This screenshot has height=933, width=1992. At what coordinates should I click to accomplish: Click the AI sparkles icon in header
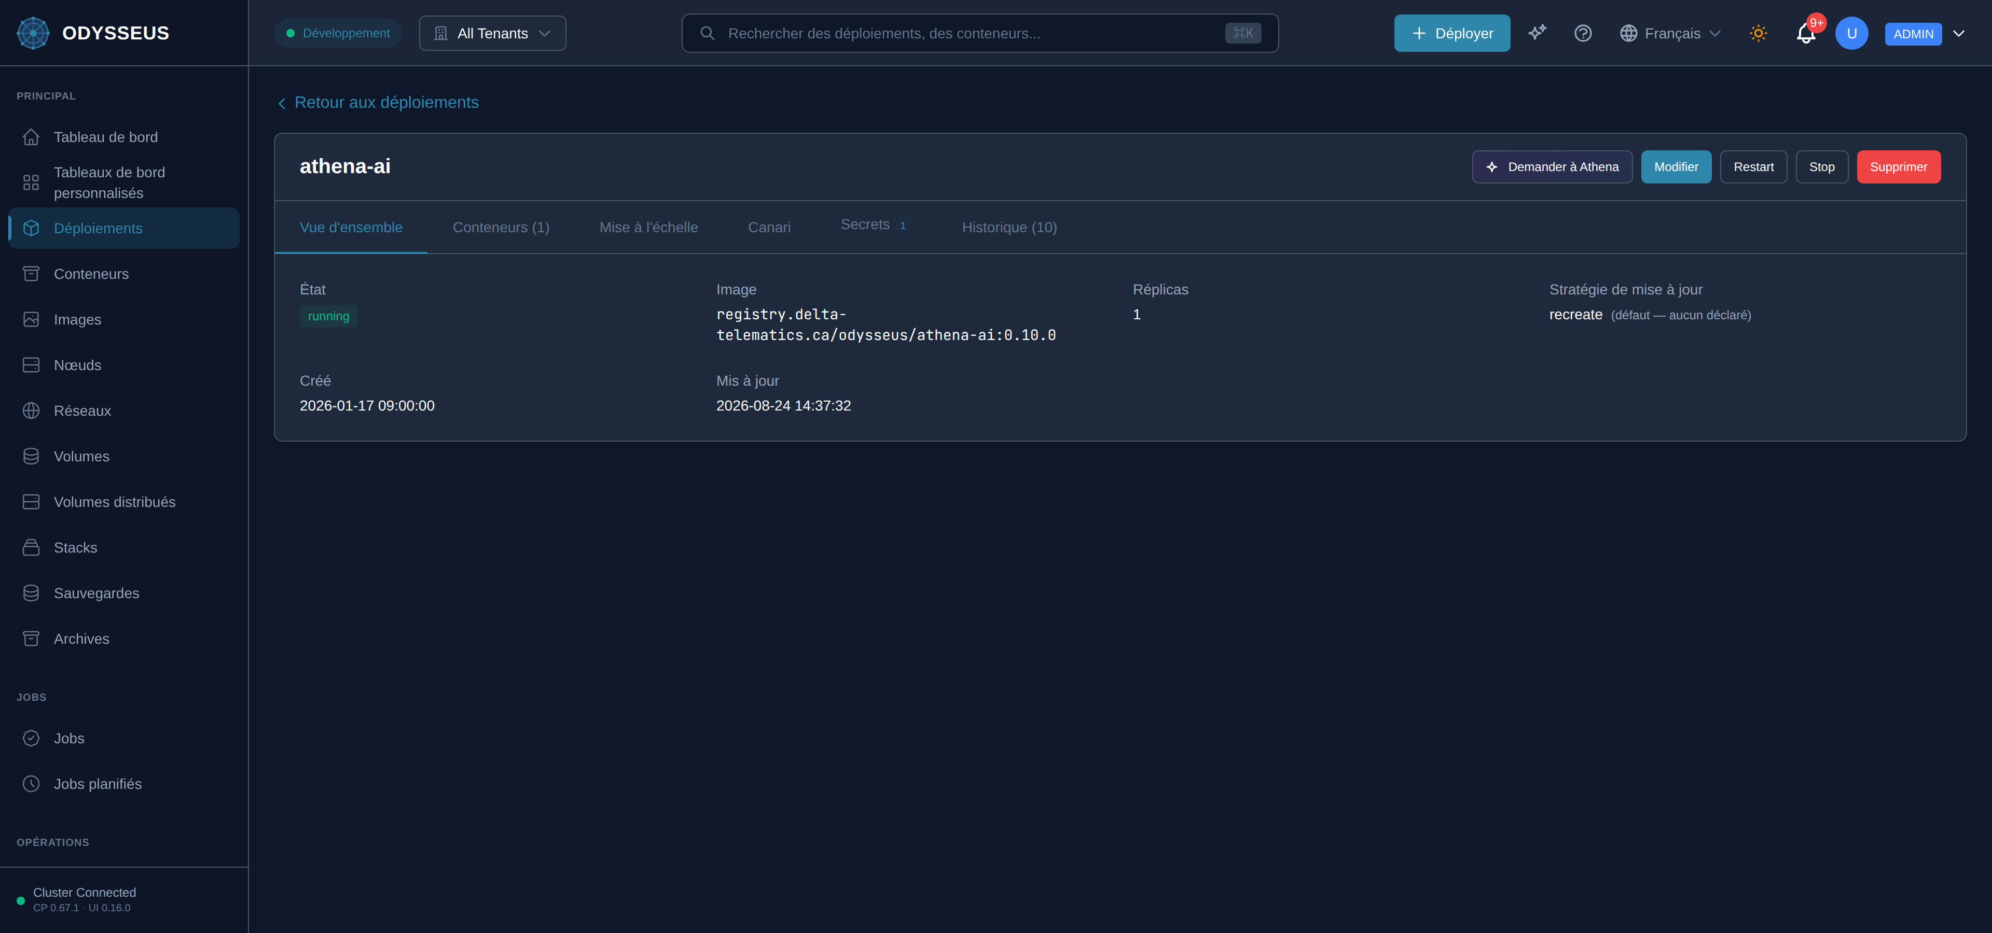[1537, 33]
